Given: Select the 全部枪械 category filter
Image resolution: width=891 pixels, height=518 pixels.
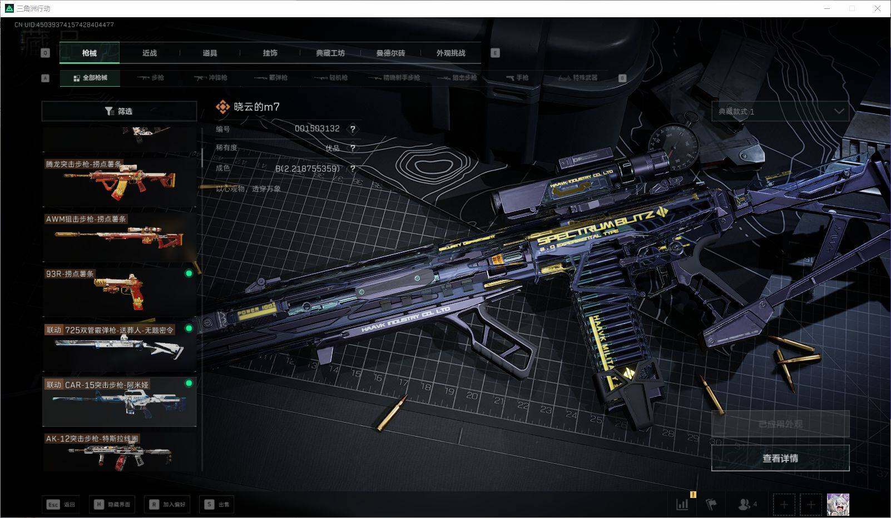Looking at the screenshot, I should click(90, 78).
